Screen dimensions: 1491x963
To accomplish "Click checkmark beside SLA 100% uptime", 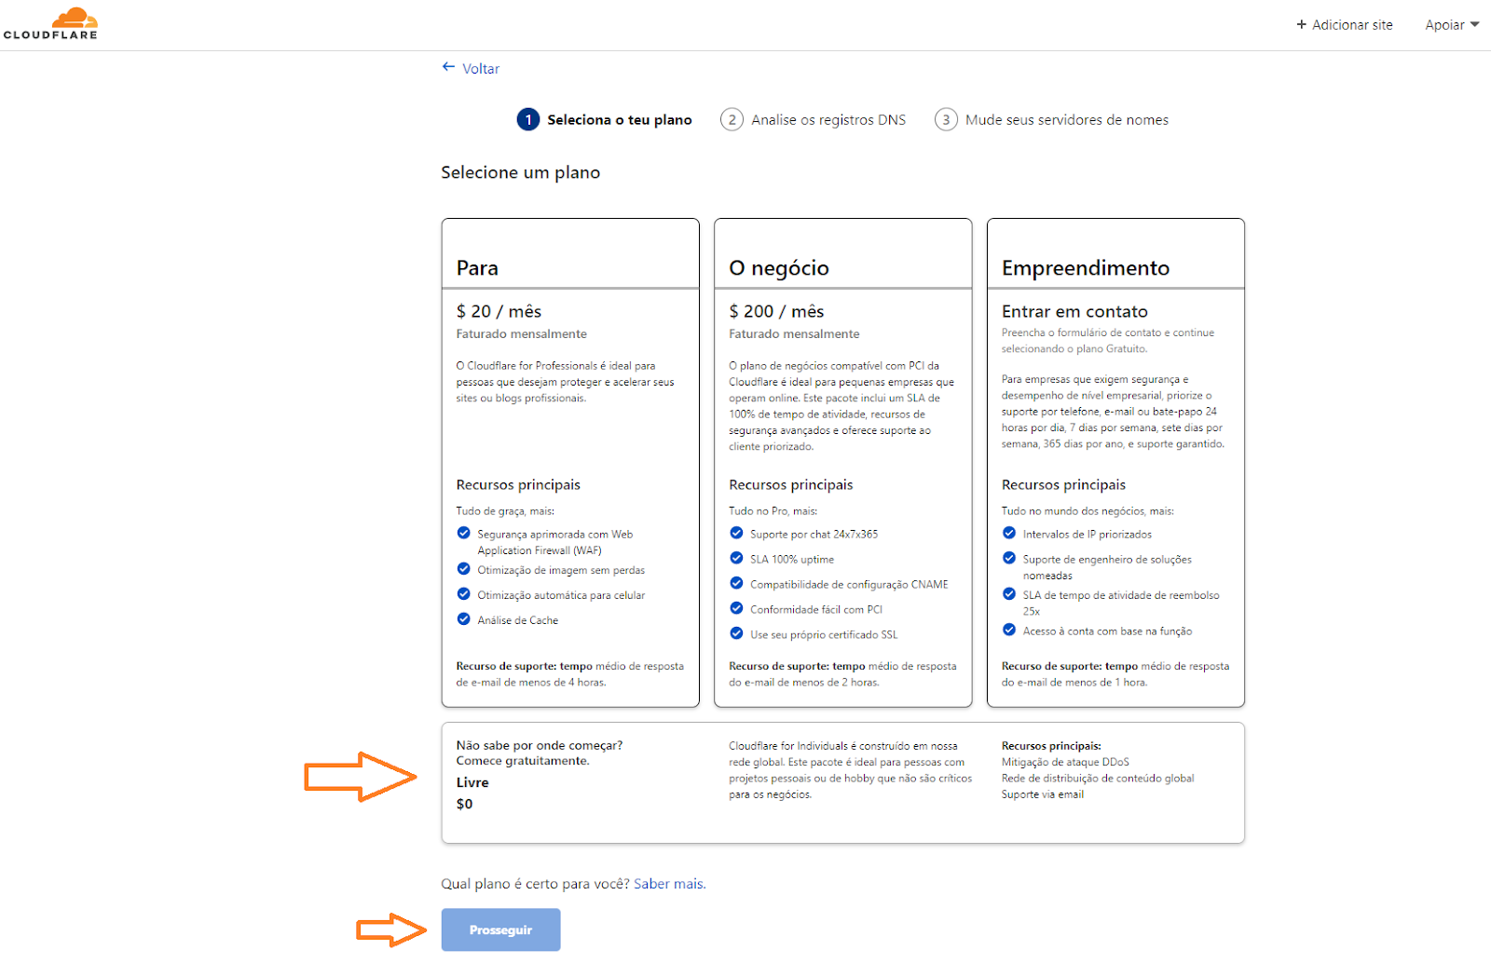I will (736, 558).
